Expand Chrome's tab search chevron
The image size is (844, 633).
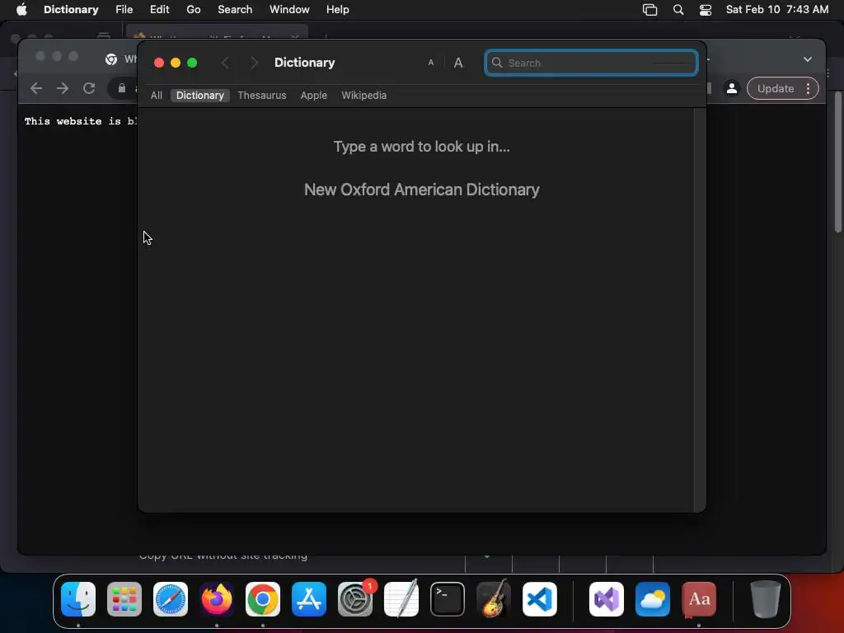coord(808,59)
